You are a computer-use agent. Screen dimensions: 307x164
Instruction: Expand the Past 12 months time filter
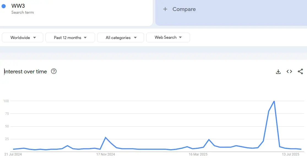(x=70, y=38)
